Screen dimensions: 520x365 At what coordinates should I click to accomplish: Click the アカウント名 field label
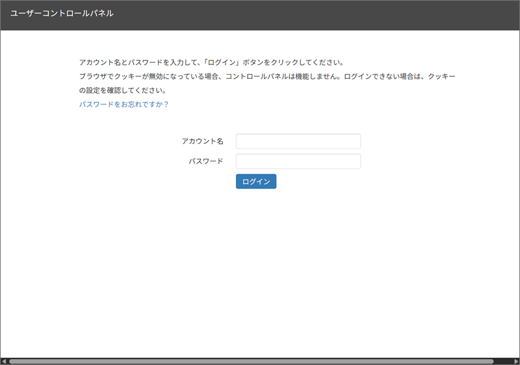[x=203, y=141]
